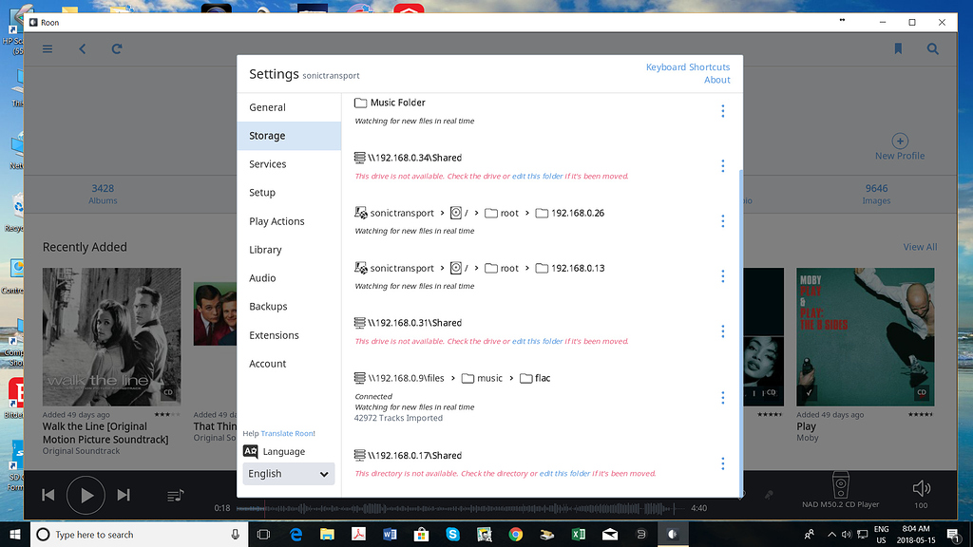The height and width of the screenshot is (547, 973).
Task: Open the play queue icon near playback controls
Action: pos(174,495)
